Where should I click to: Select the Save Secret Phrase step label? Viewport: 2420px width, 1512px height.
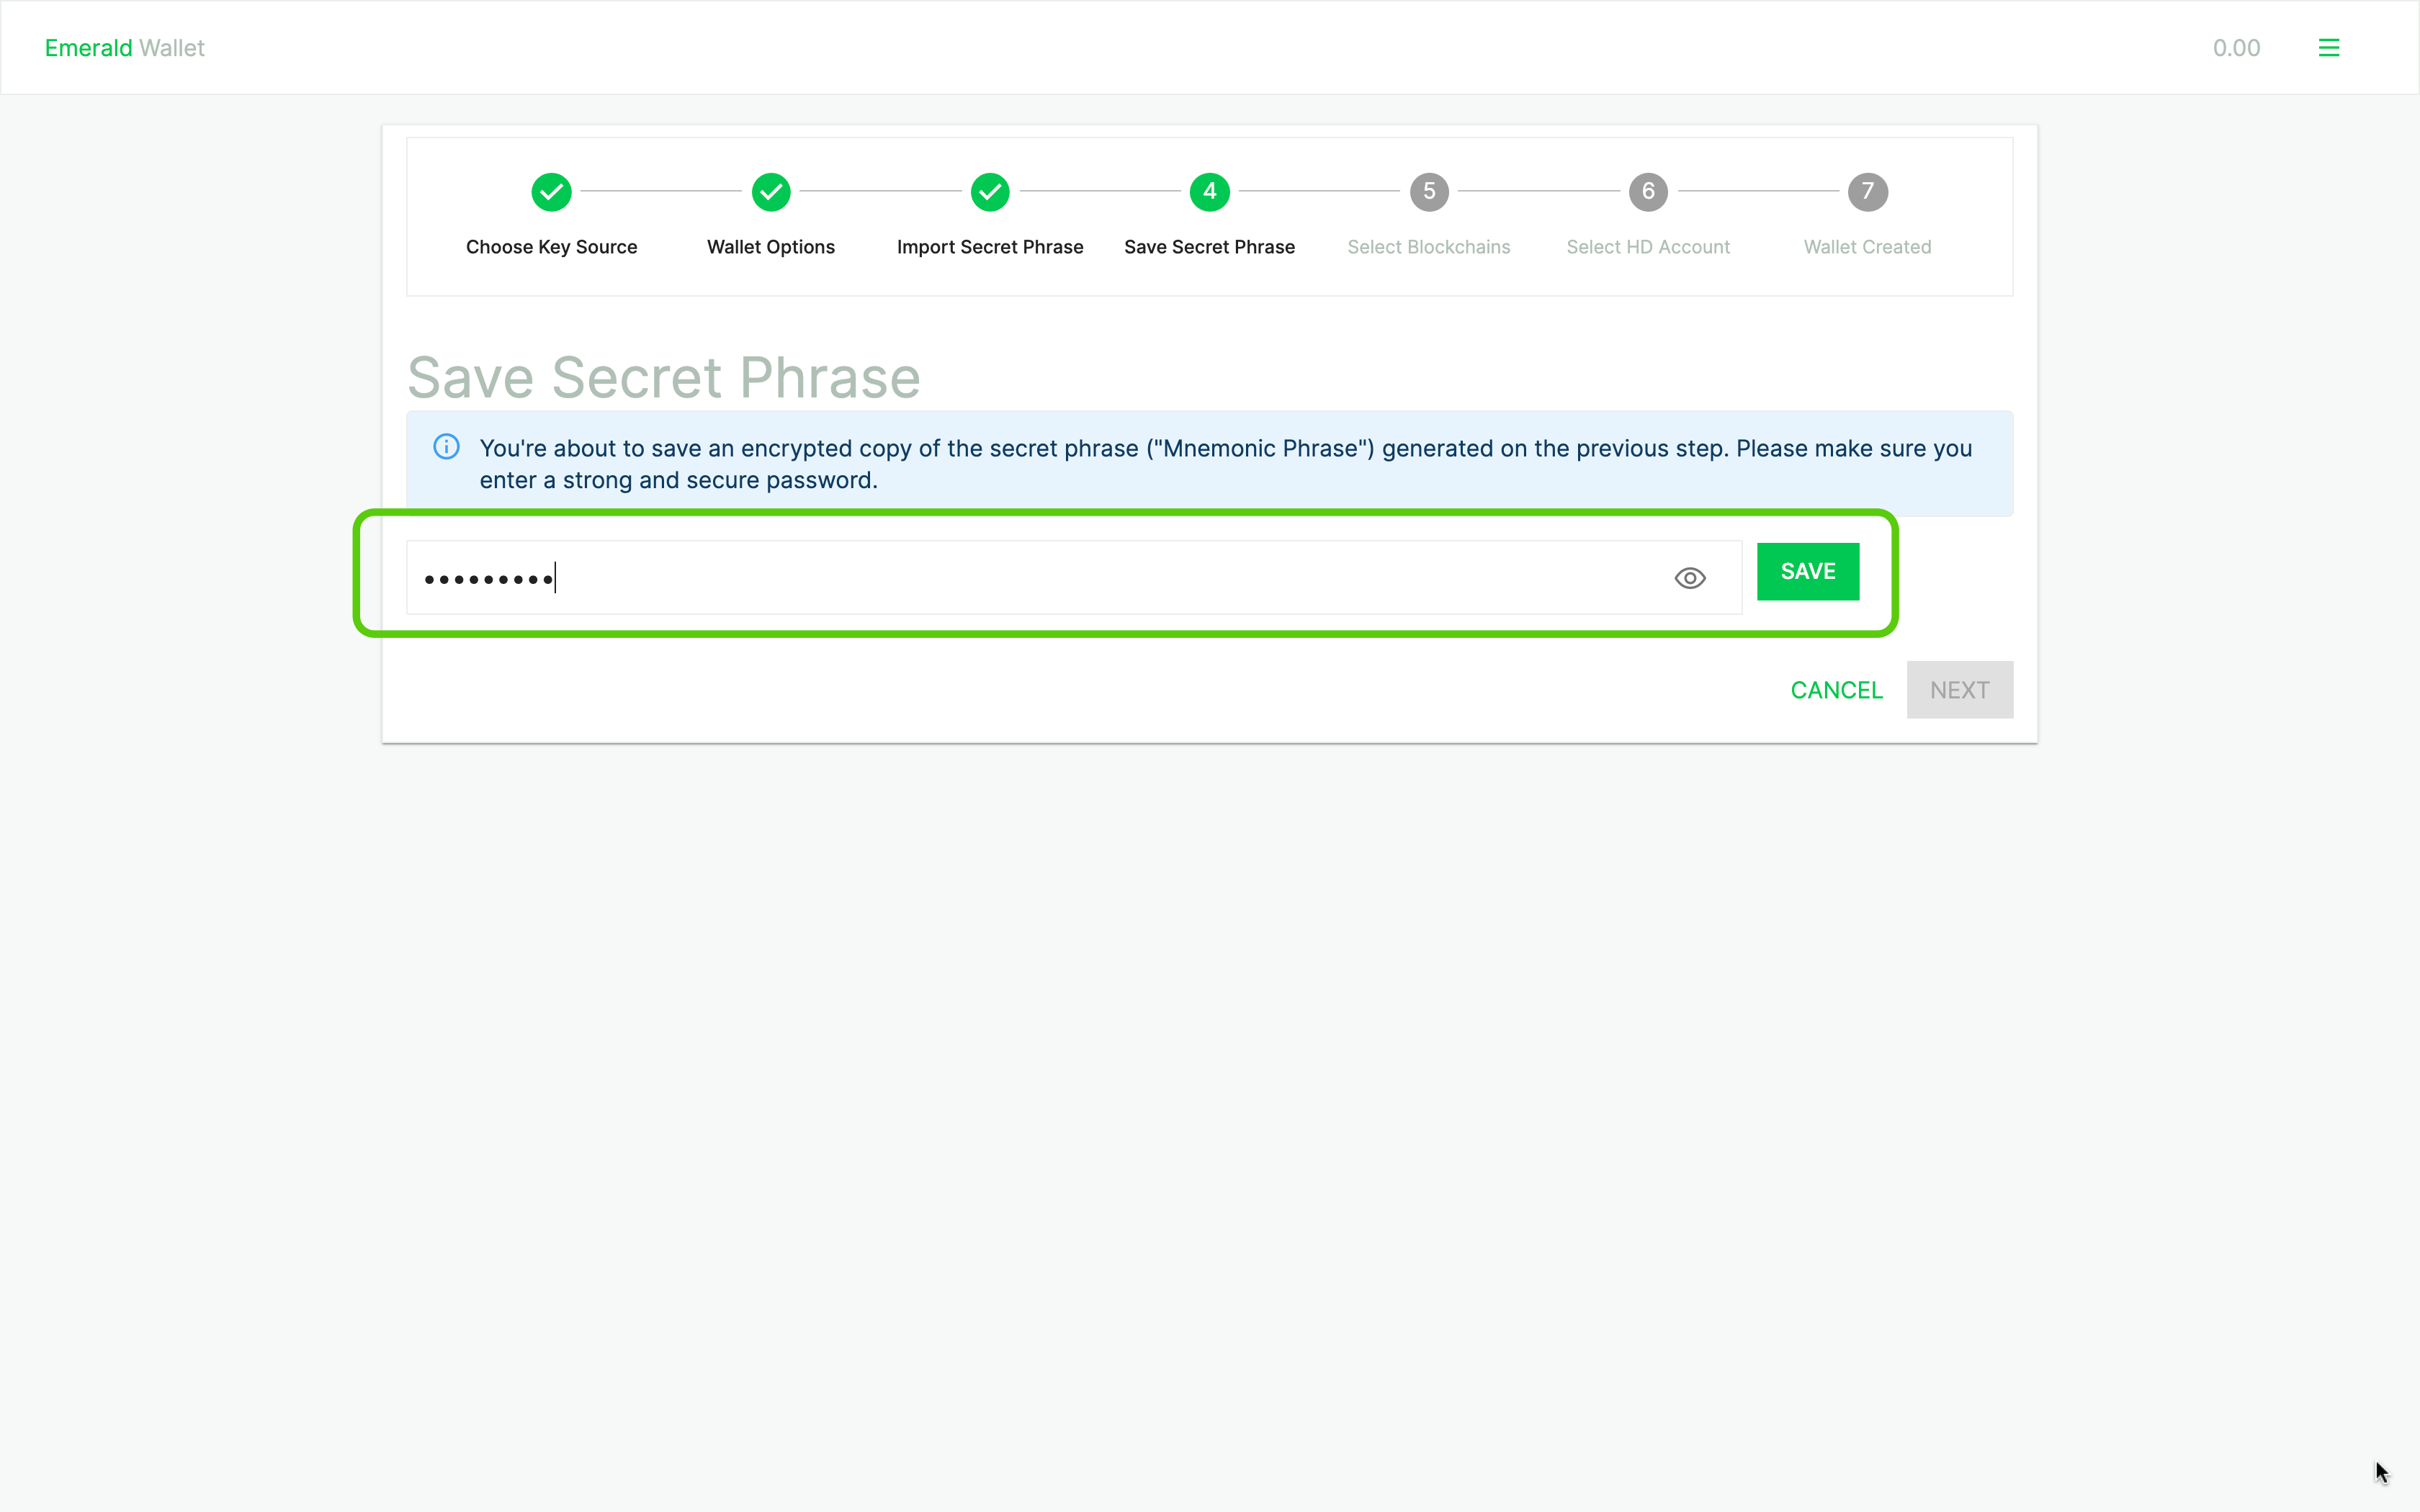pyautogui.click(x=1209, y=247)
